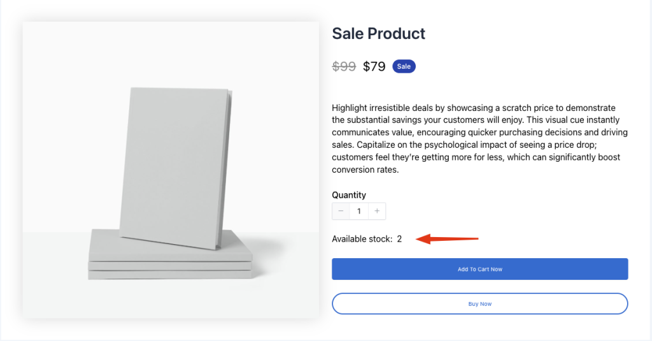Click the Add To Cart Now button
652x341 pixels.
click(480, 269)
